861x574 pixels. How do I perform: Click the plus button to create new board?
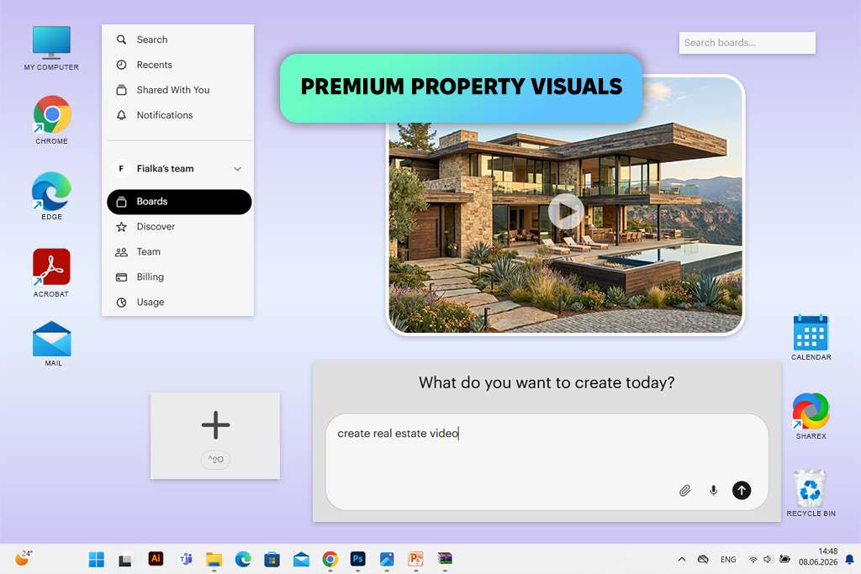pyautogui.click(x=215, y=424)
